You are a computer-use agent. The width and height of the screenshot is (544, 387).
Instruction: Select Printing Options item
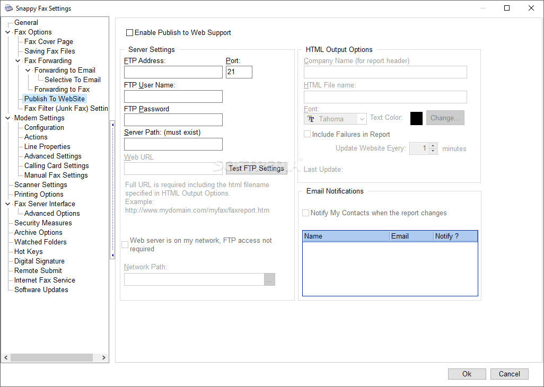coord(39,194)
